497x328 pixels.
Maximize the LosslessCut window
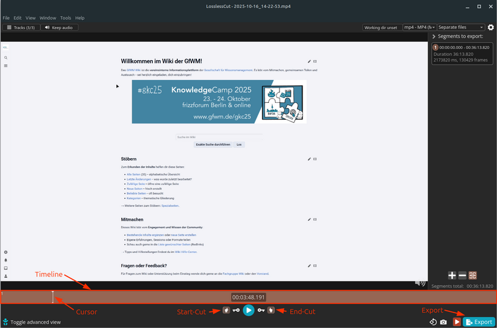pos(479,7)
